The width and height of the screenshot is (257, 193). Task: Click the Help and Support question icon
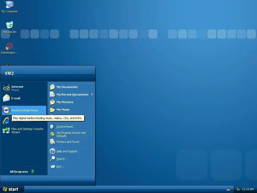pos(52,151)
